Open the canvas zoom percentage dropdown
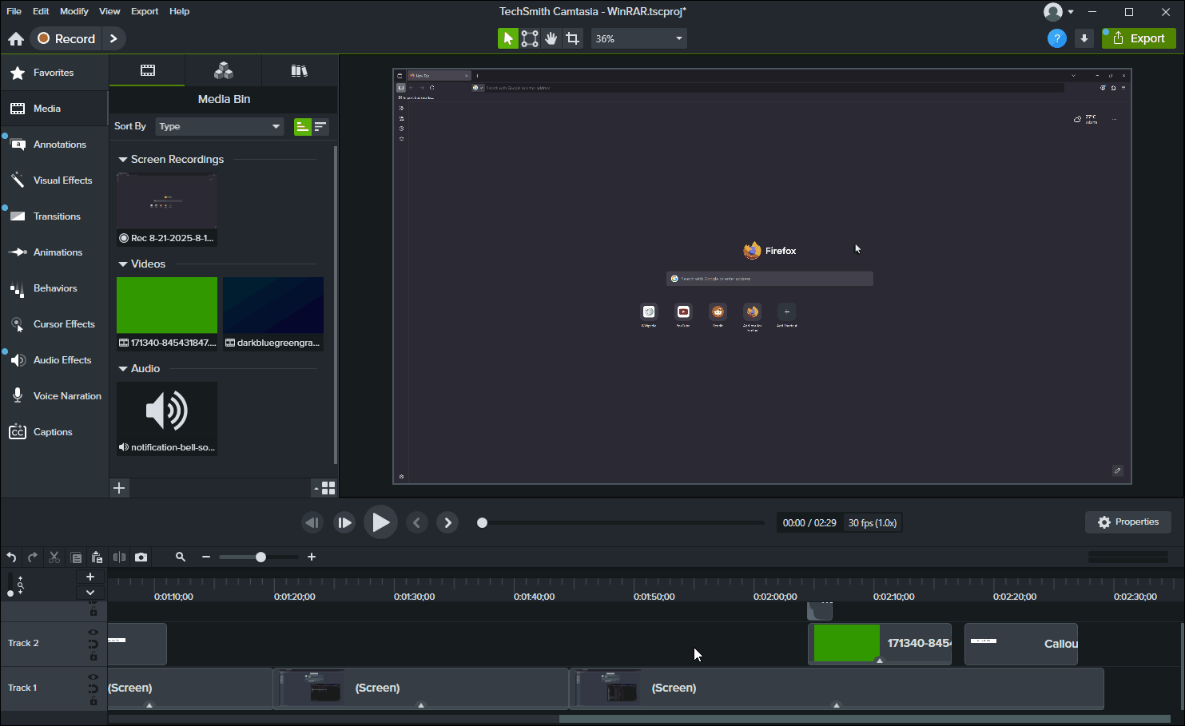The width and height of the screenshot is (1185, 726). point(638,38)
